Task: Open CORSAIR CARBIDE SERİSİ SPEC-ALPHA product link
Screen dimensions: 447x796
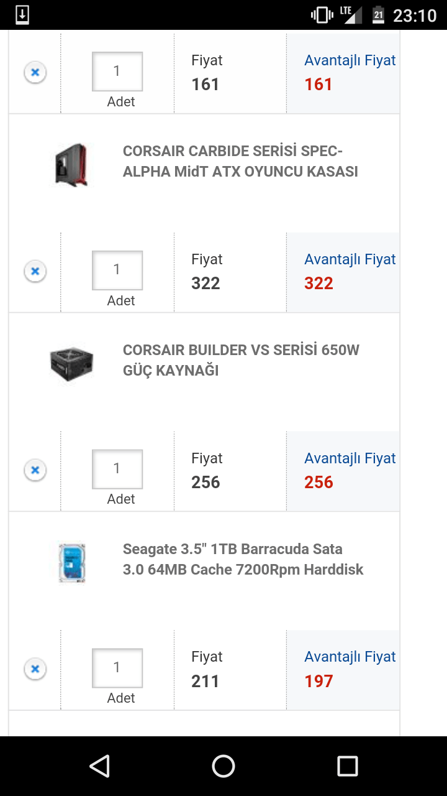Action: pos(240,161)
